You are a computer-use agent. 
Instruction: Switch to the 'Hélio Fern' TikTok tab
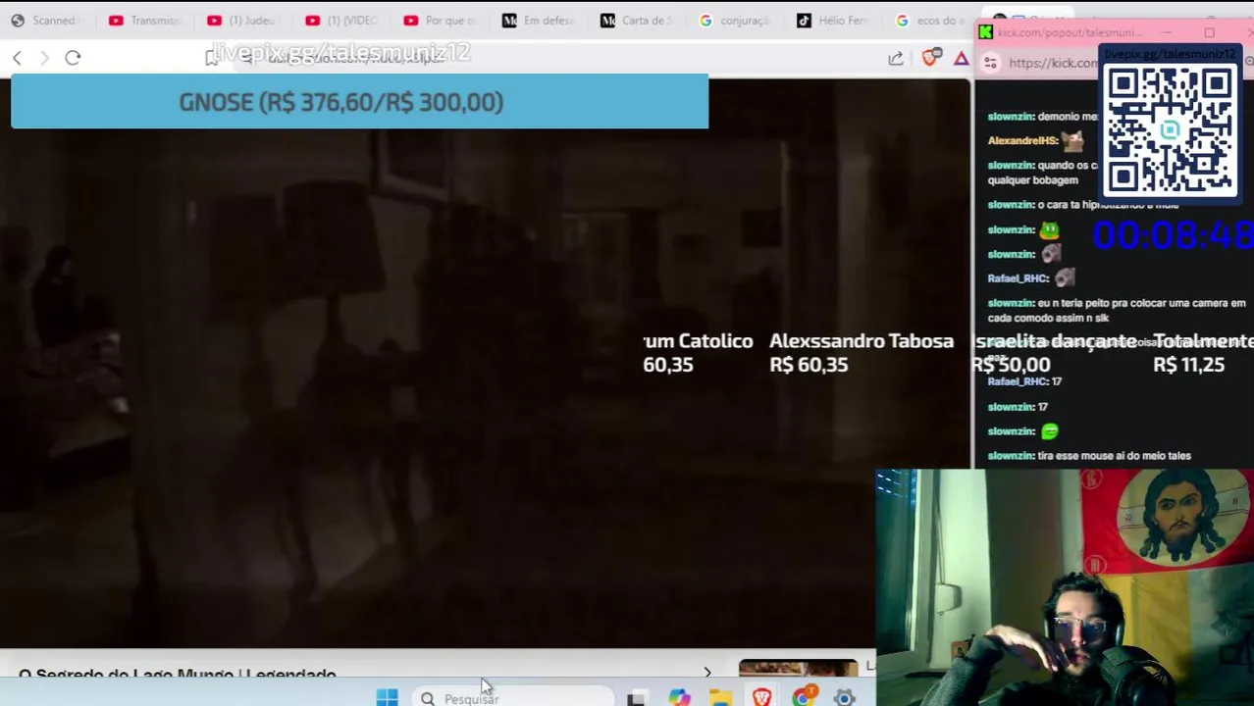click(834, 21)
